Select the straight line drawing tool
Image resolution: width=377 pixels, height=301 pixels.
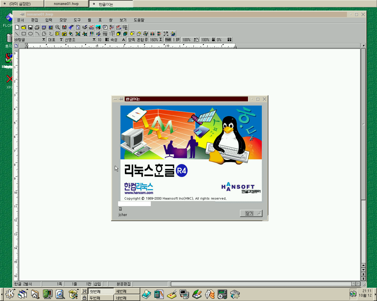pyautogui.click(x=17, y=34)
